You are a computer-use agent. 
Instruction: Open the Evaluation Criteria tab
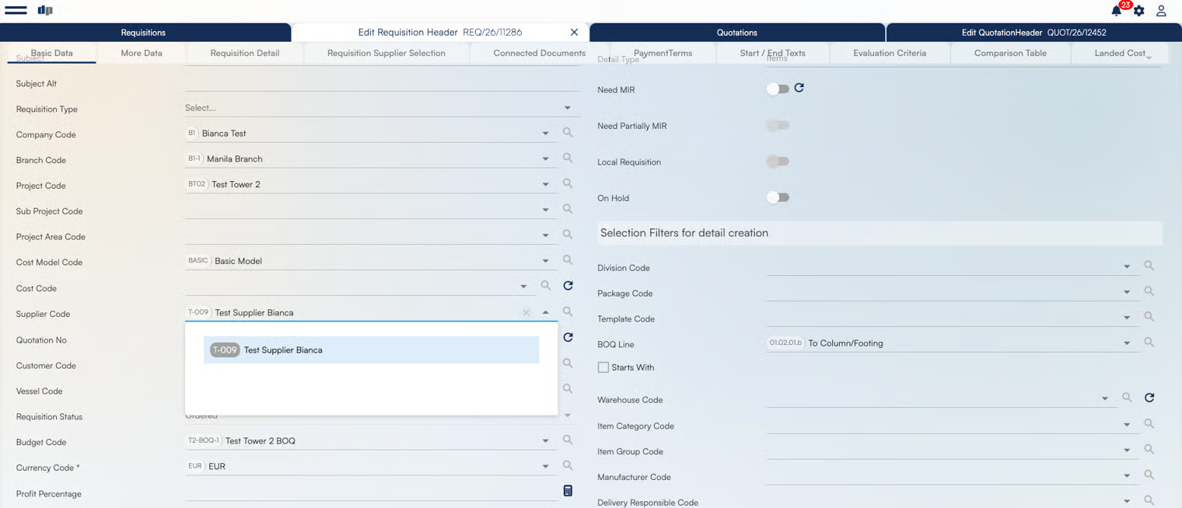(x=889, y=53)
